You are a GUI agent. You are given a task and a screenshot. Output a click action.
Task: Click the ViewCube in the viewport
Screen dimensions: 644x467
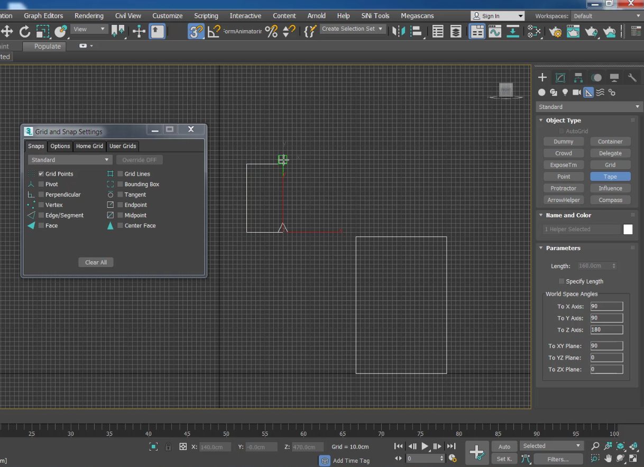pos(506,91)
